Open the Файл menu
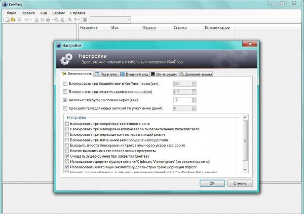304x214 pixels. pyautogui.click(x=11, y=13)
